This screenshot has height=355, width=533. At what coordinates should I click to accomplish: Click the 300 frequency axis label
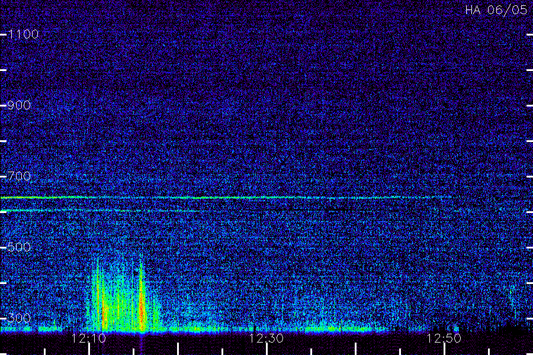pos(19,318)
